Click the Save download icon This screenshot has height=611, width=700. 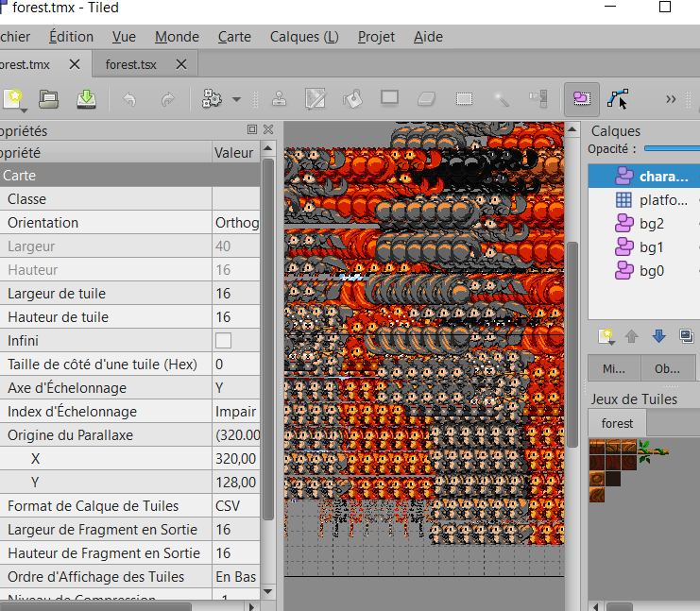86,99
